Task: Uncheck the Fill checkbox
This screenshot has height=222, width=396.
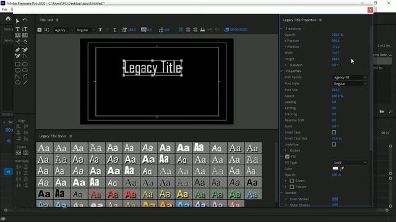Action: 287,156
